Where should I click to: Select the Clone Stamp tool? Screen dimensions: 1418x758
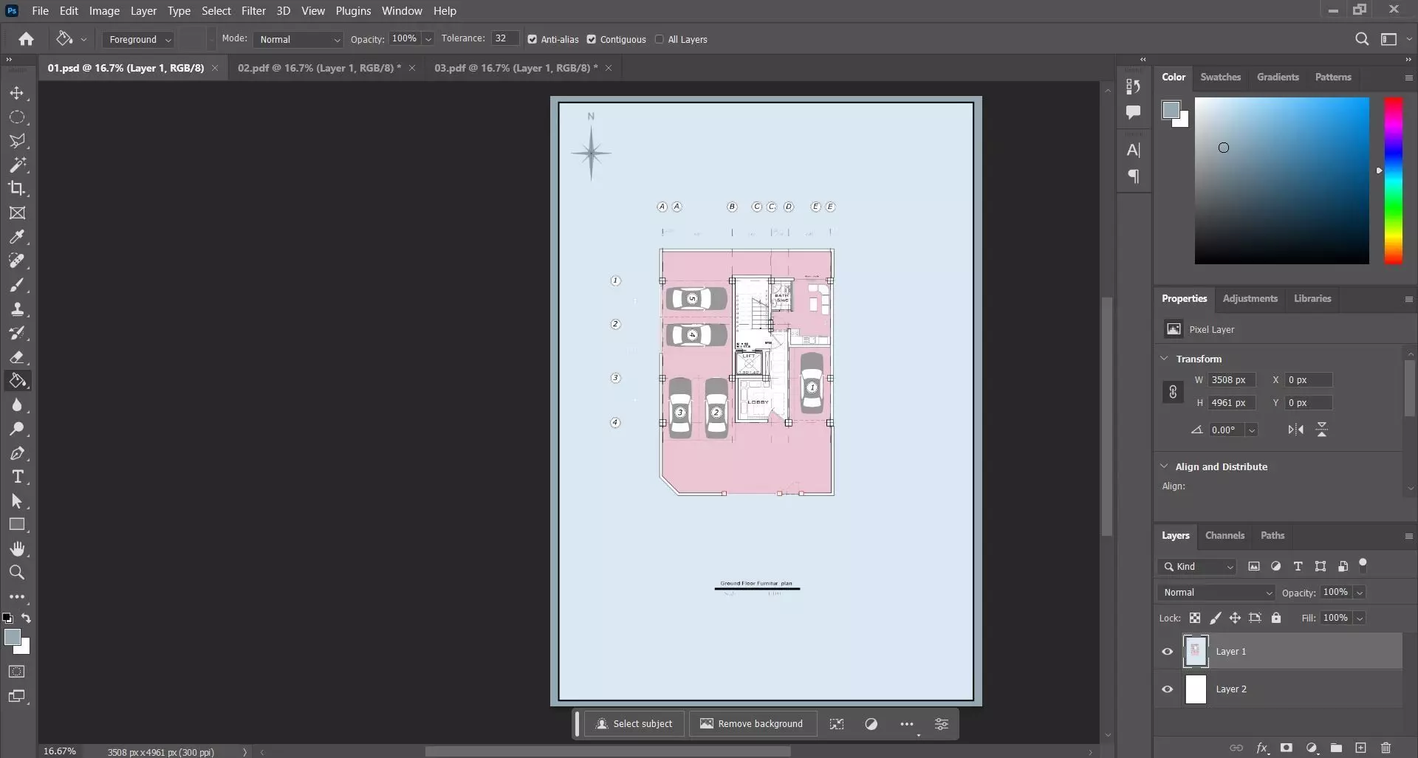pos(17,309)
